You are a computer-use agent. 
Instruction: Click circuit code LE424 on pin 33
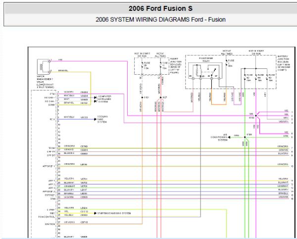(84, 208)
